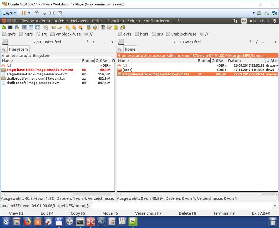Switch to thumbnails view via toolbar icon
Viewport: 279px width, 228px height.
[38, 27]
